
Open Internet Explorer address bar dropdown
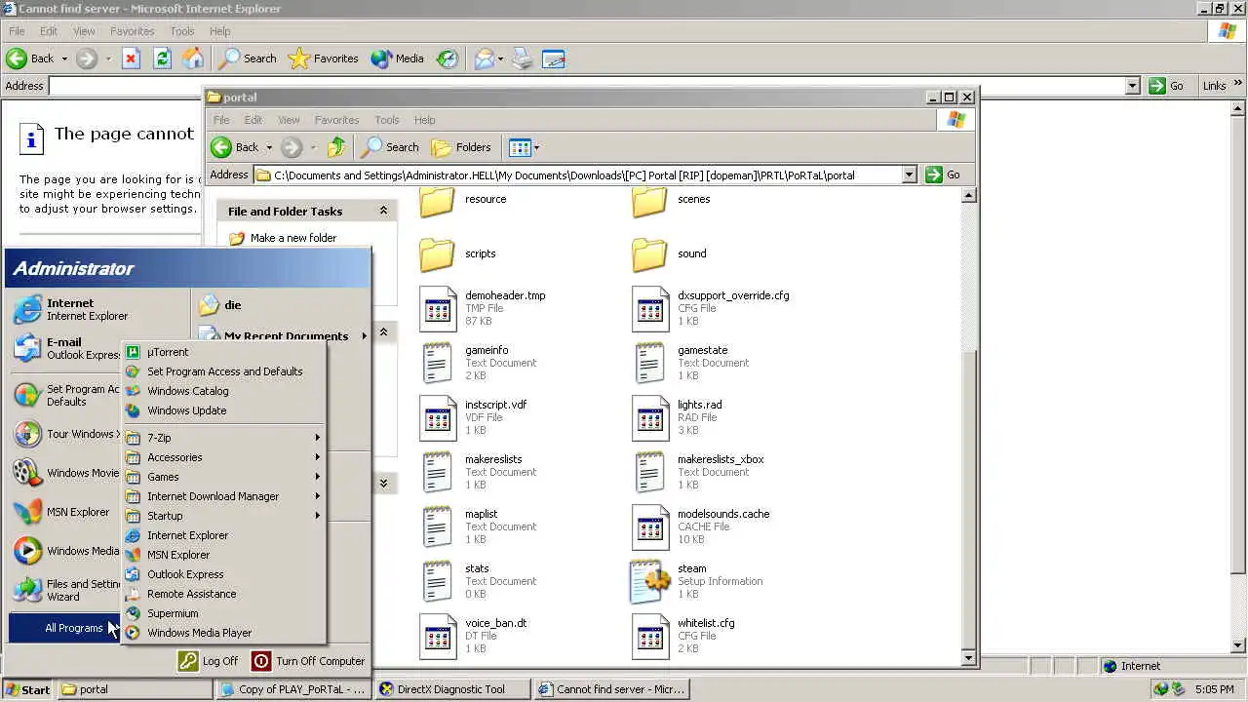(x=1132, y=86)
